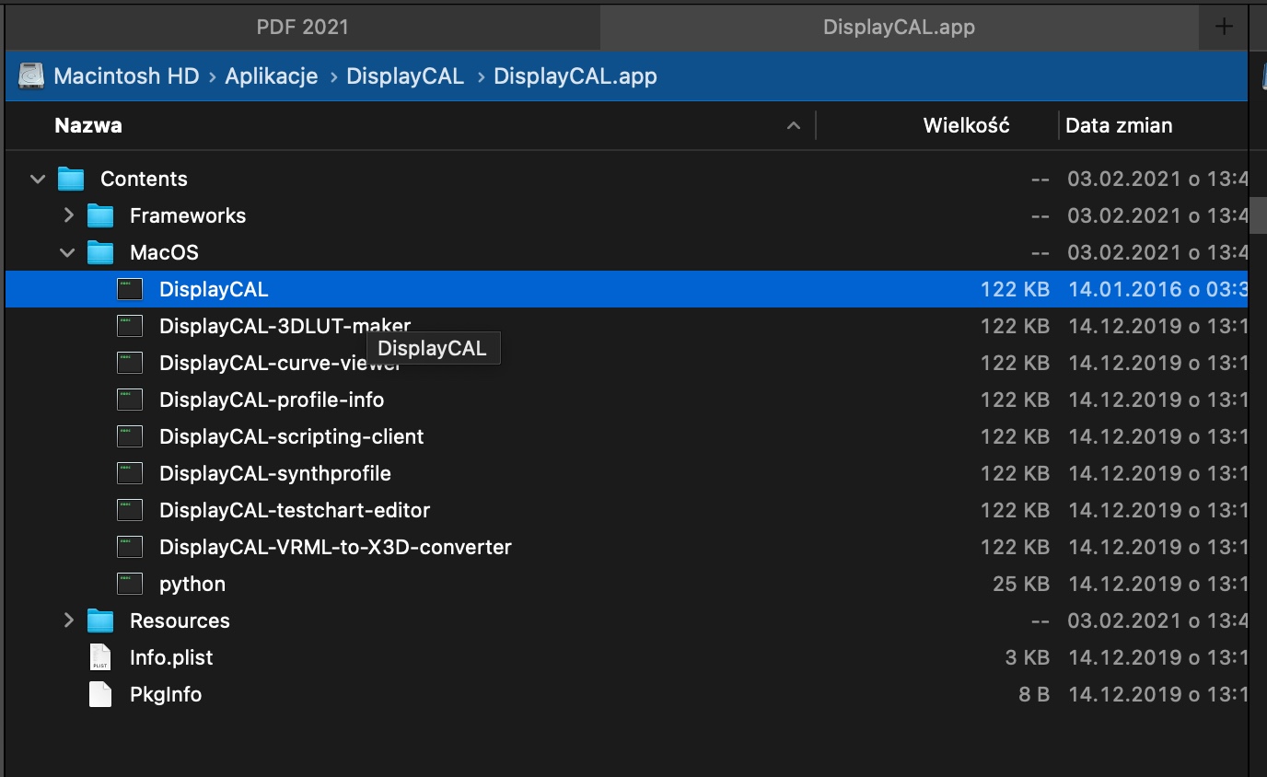This screenshot has height=777, width=1267.
Task: Click the Frameworks folder icon
Action: point(100,215)
